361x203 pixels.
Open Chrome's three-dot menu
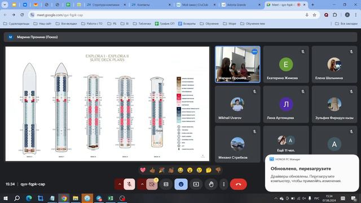356,15
